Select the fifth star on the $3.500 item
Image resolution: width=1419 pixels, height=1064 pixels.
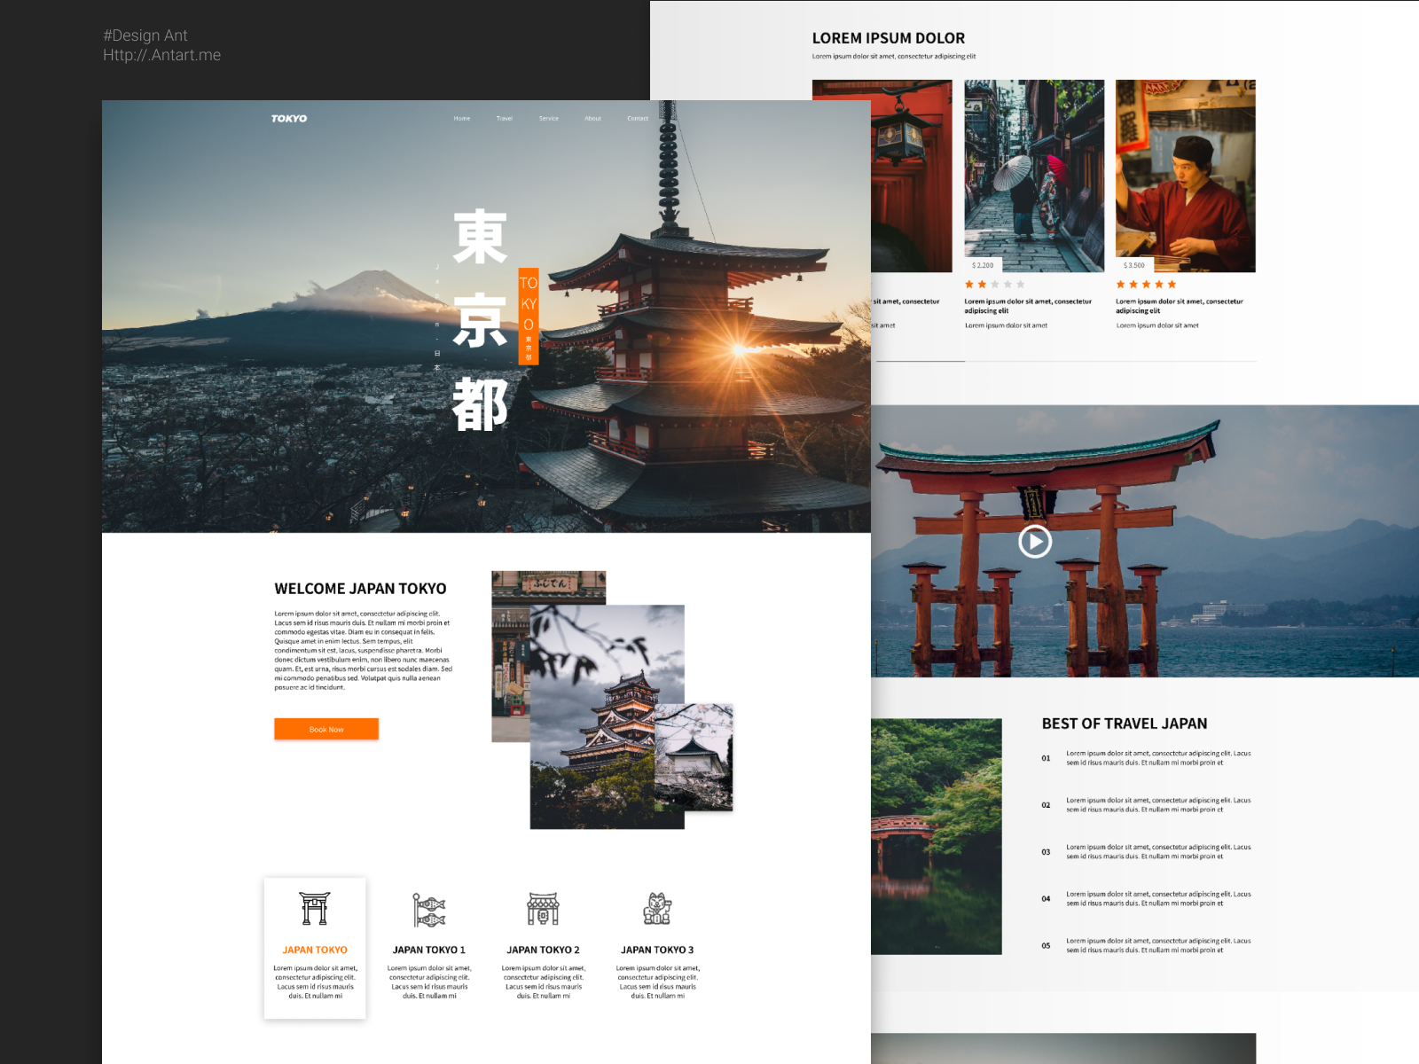pyautogui.click(x=1172, y=284)
